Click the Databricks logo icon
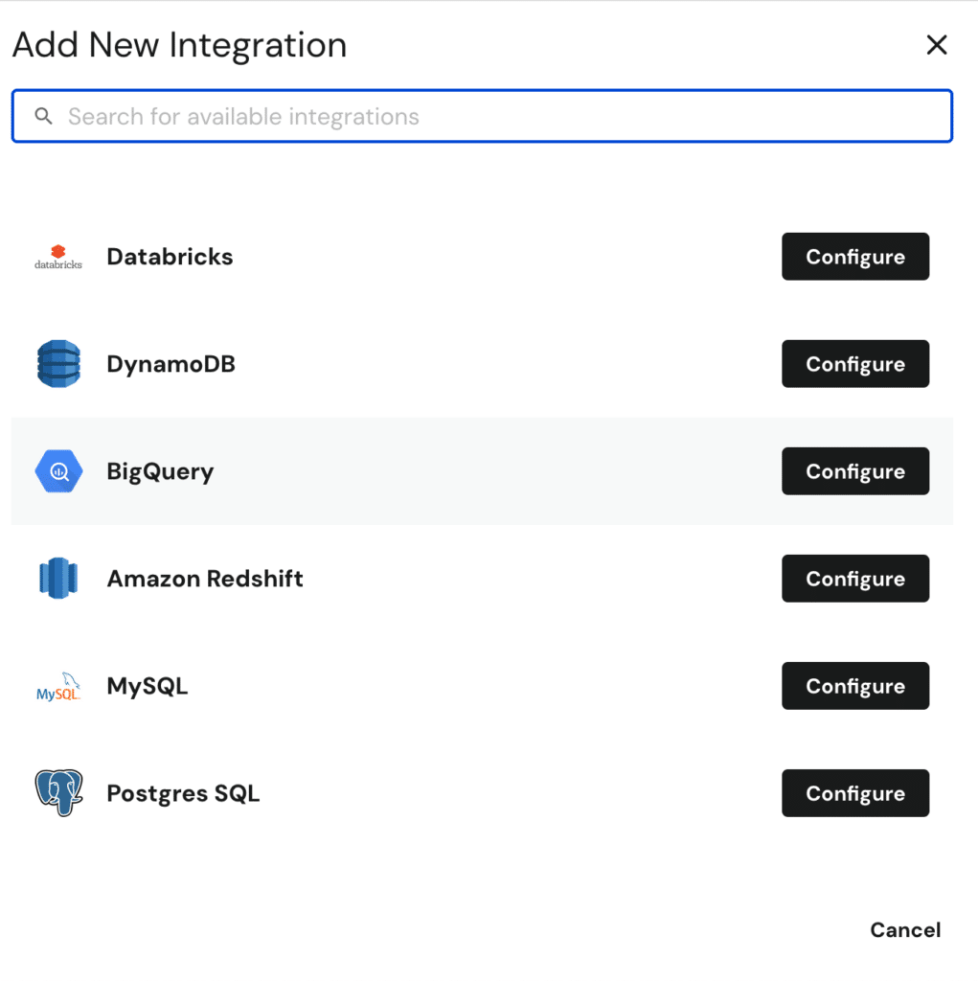This screenshot has width=978, height=981. point(58,257)
